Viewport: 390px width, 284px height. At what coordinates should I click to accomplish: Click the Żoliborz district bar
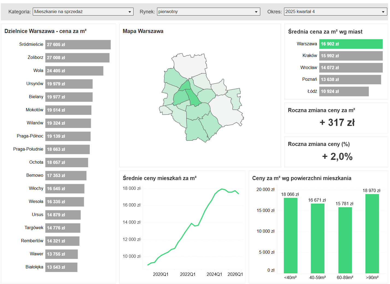pyautogui.click(x=77, y=58)
